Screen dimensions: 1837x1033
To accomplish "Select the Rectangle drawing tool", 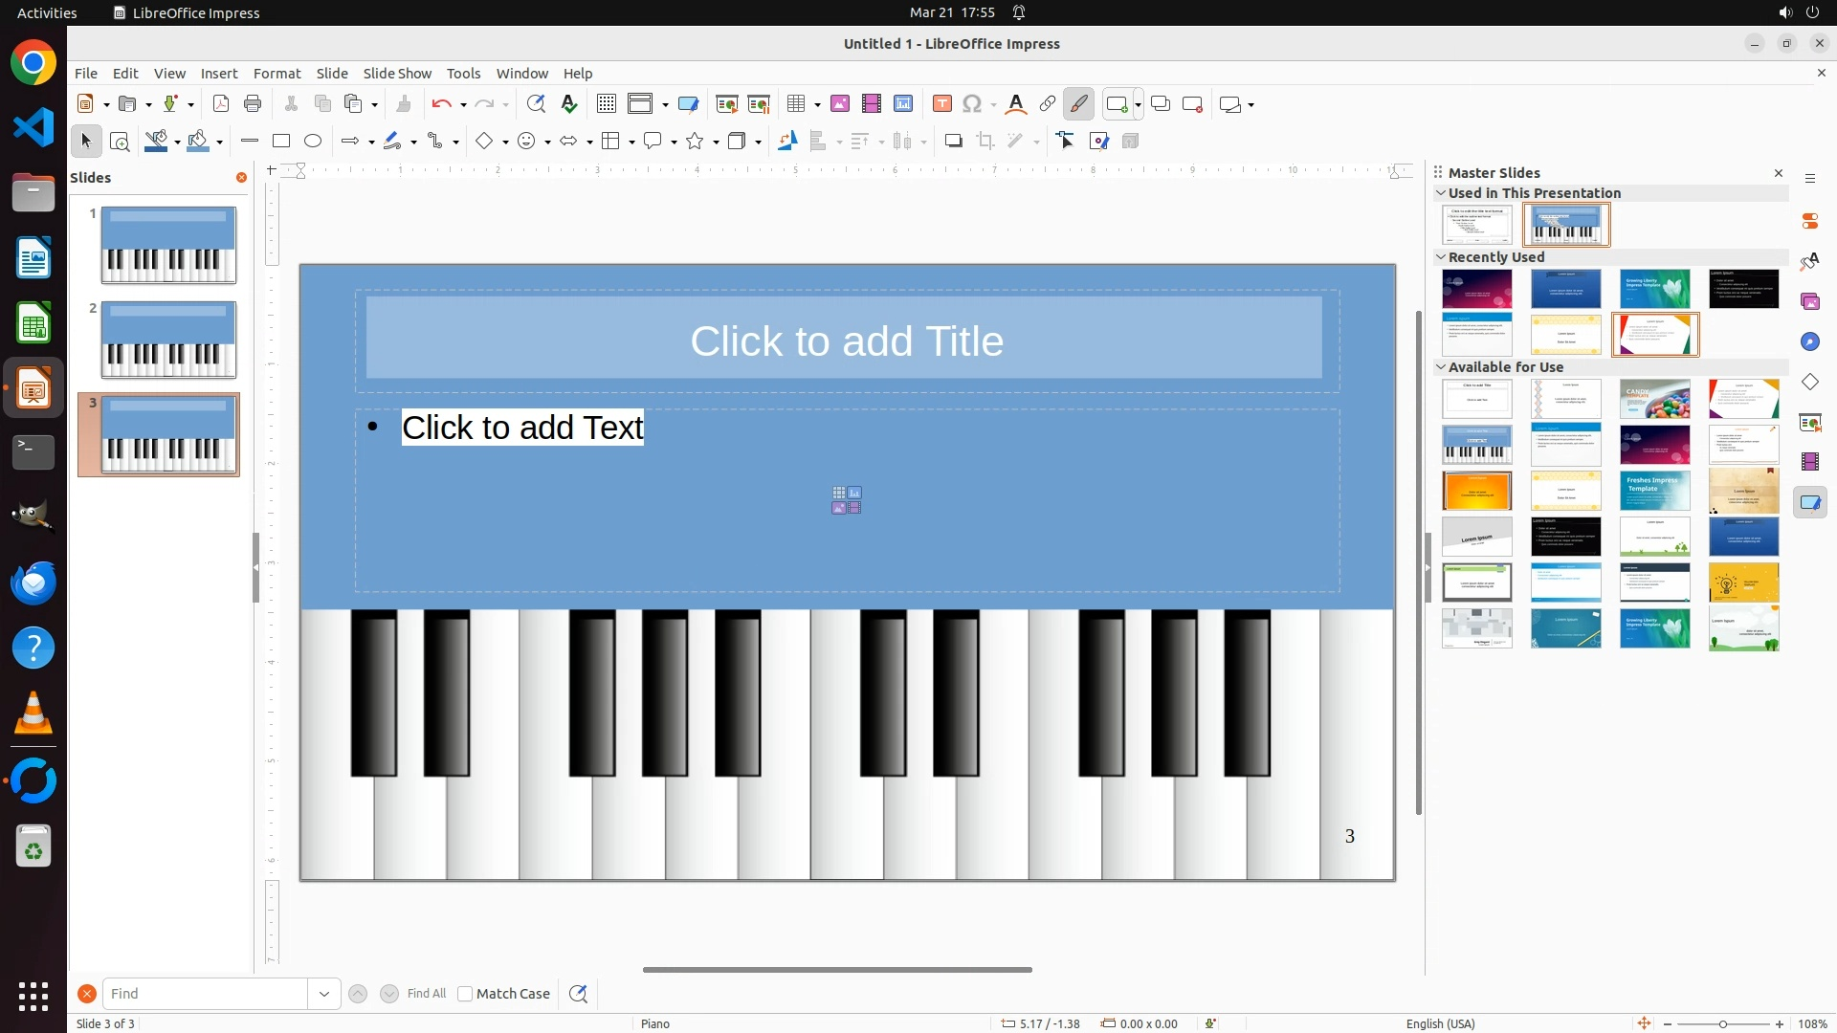I will pyautogui.click(x=281, y=142).
